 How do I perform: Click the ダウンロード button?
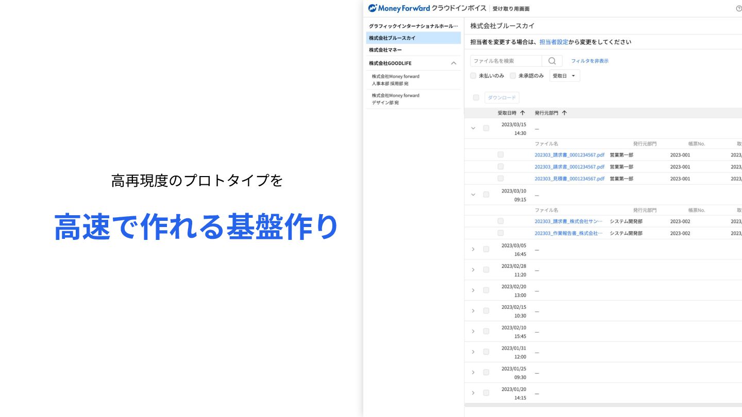coord(501,97)
